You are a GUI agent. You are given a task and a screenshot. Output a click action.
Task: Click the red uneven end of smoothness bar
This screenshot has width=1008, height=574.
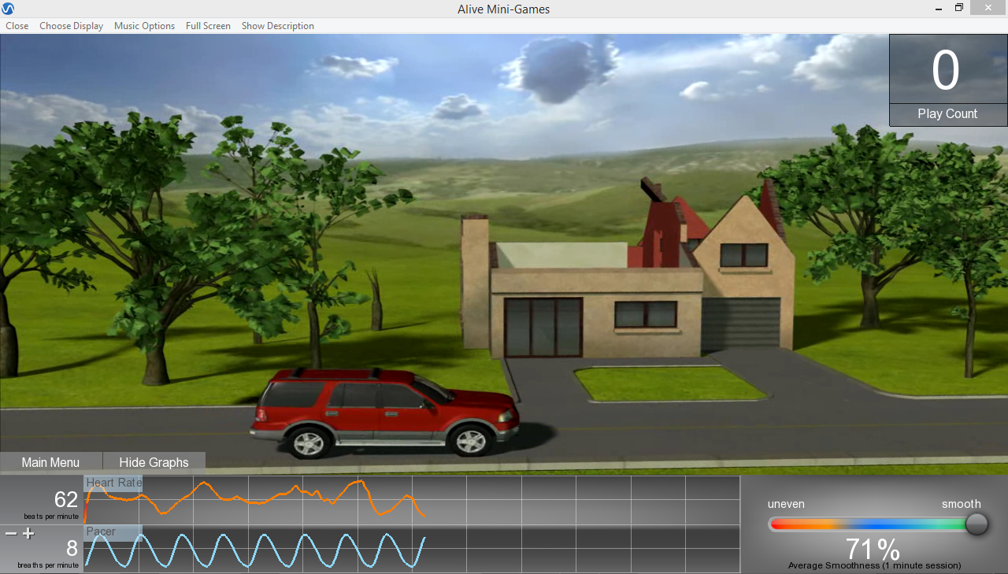781,524
